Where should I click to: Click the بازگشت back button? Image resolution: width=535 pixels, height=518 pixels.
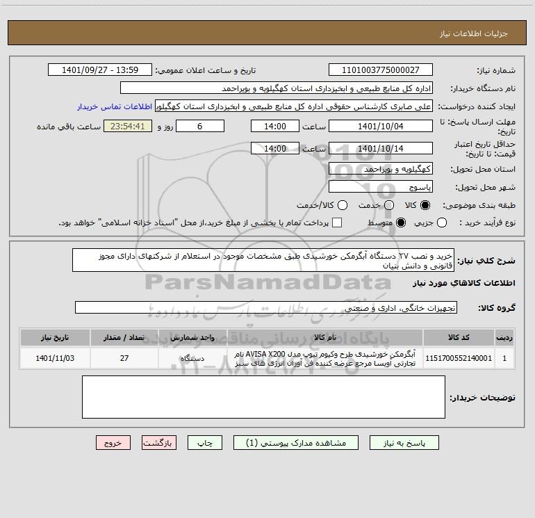(159, 443)
